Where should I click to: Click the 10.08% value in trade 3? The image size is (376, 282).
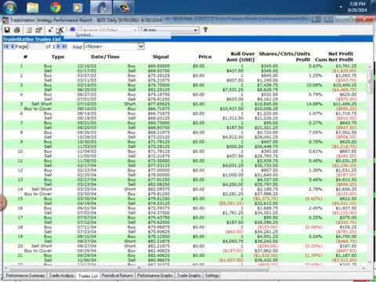click(x=315, y=85)
